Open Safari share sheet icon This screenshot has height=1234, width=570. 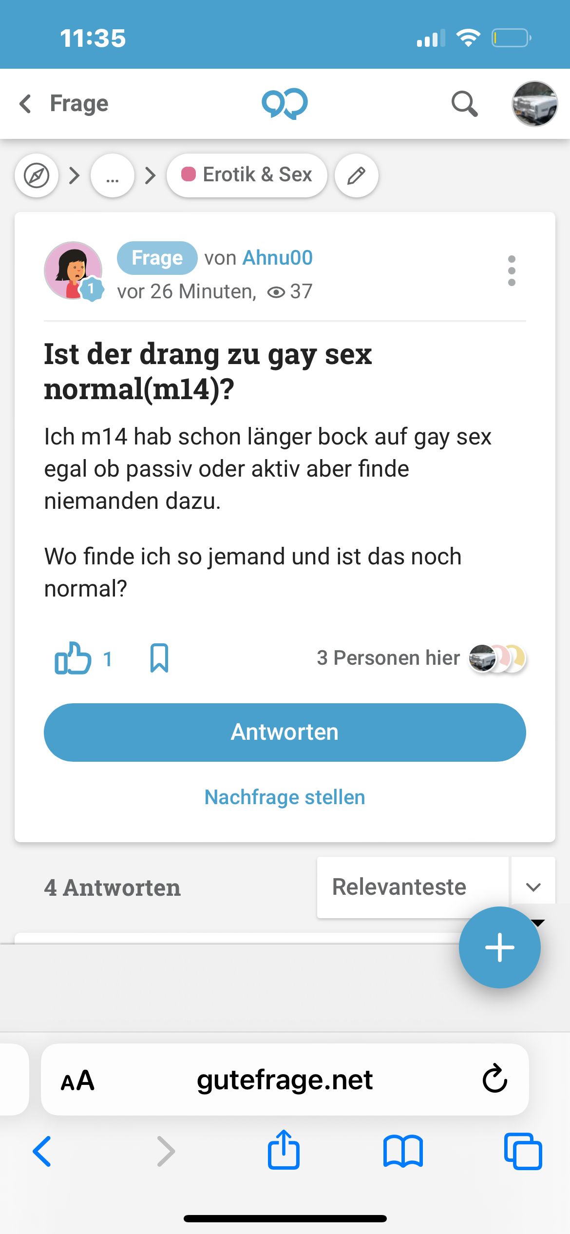click(284, 1151)
